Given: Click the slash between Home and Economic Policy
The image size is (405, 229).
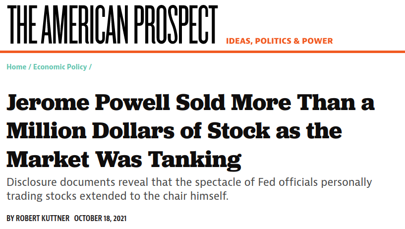Looking at the screenshot, I should 30,67.
